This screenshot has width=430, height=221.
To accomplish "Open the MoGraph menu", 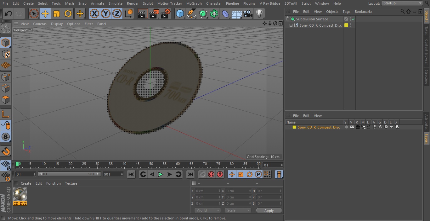I will 194,3.
